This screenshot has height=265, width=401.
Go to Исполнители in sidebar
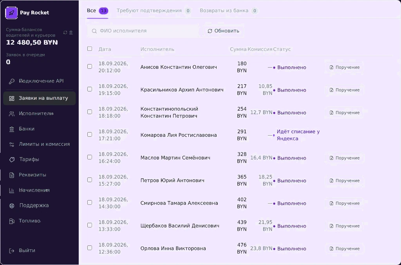click(x=40, y=114)
